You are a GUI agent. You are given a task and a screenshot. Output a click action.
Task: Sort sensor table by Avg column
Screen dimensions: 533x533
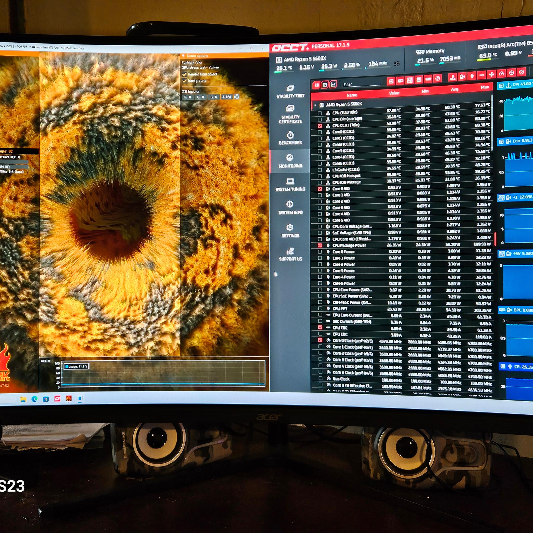(454, 89)
